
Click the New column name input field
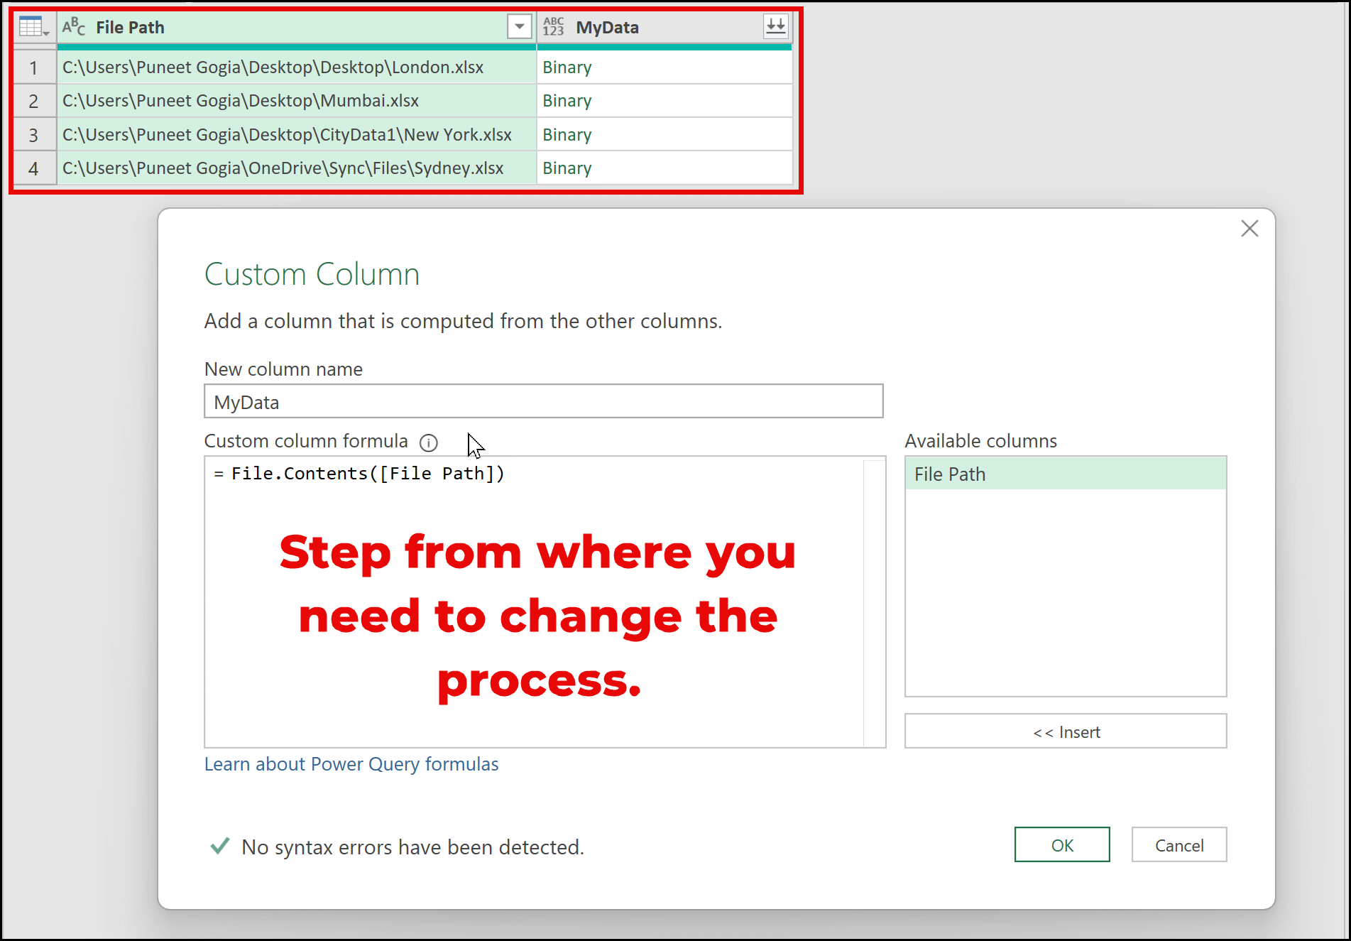point(543,402)
